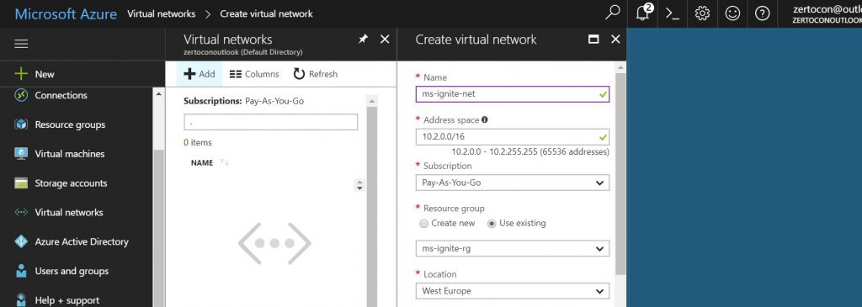Click Columns in Virtual networks toolbar
Image resolution: width=862 pixels, height=307 pixels.
click(254, 74)
